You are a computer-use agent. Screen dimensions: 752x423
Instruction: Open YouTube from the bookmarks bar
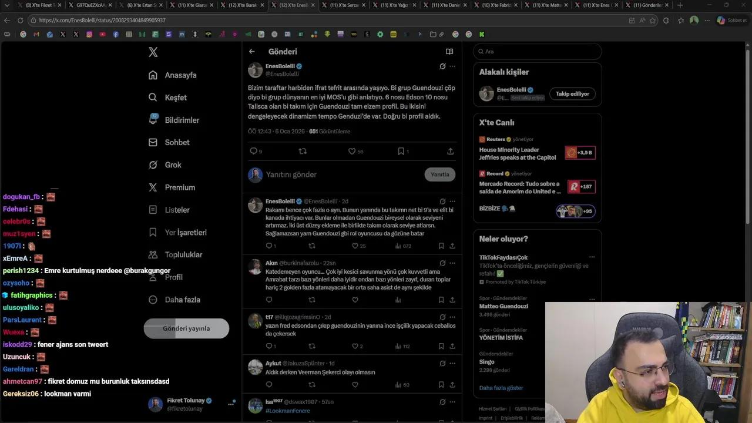pos(103,34)
